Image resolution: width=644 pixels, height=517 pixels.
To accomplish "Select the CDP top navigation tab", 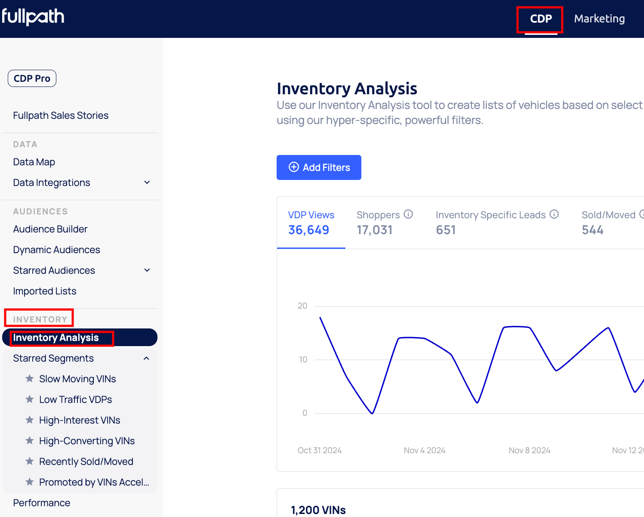I will point(541,19).
